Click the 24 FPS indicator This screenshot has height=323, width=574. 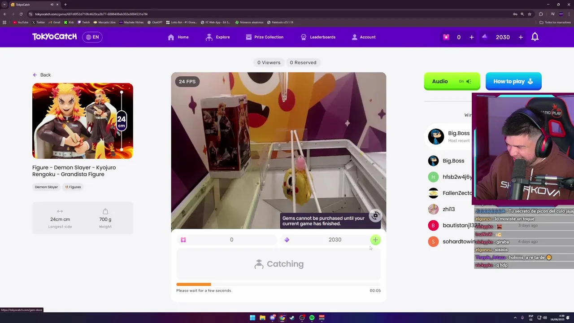187,82
